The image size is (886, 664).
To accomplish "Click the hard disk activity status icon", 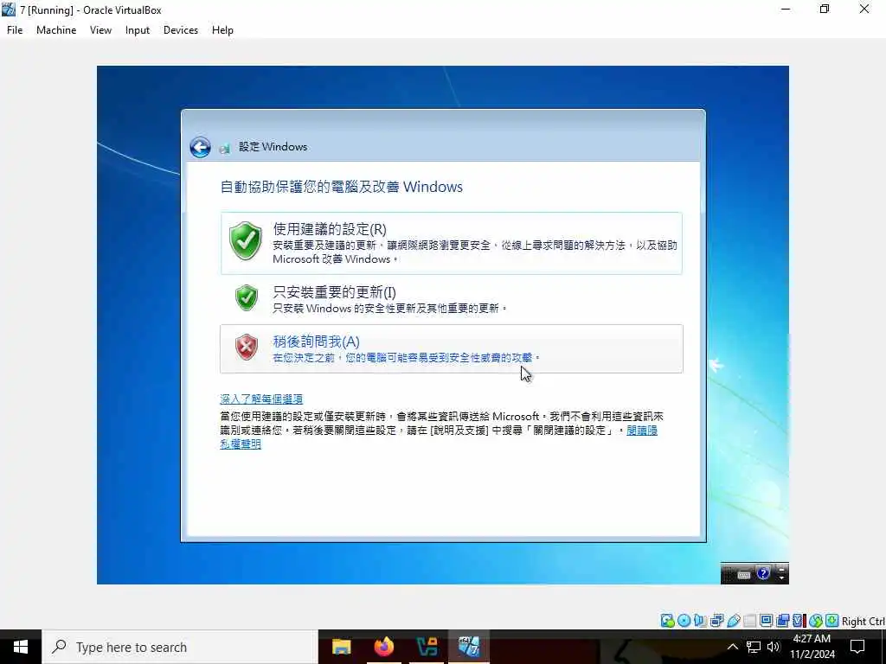I will click(667, 621).
